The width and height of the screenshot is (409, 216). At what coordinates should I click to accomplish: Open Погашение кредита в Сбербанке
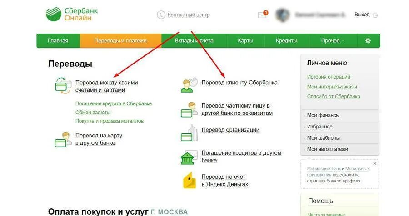[114, 103]
